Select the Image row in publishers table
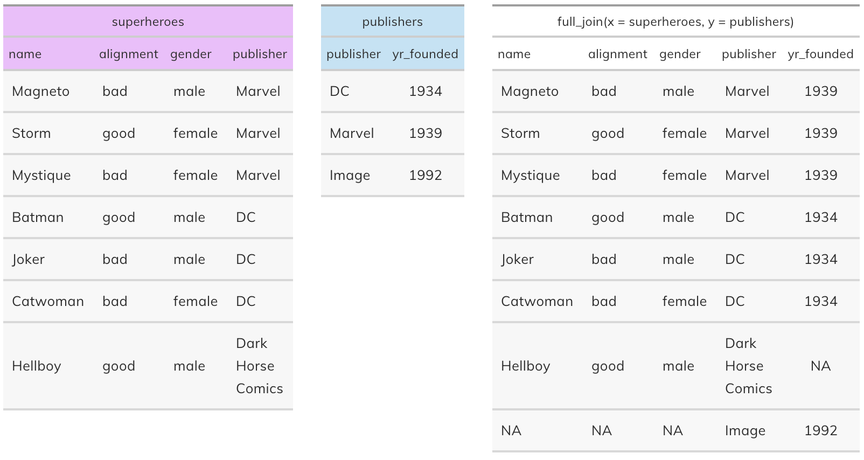864x460 pixels. coord(392,175)
